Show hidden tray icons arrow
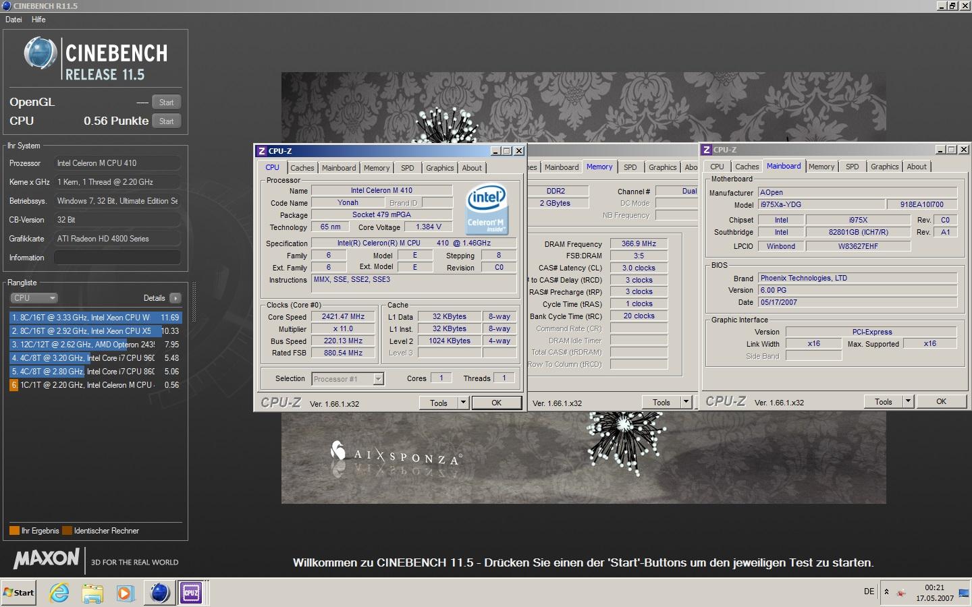Viewport: 972px width, 607px height. coord(886,592)
